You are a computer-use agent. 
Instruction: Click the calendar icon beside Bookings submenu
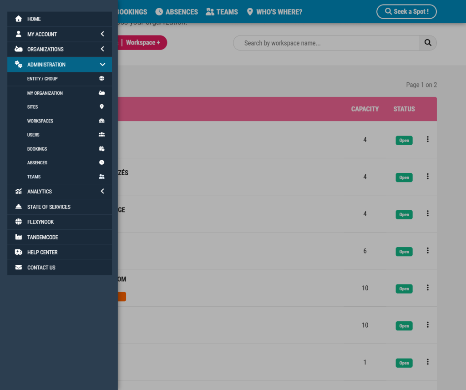[101, 149]
